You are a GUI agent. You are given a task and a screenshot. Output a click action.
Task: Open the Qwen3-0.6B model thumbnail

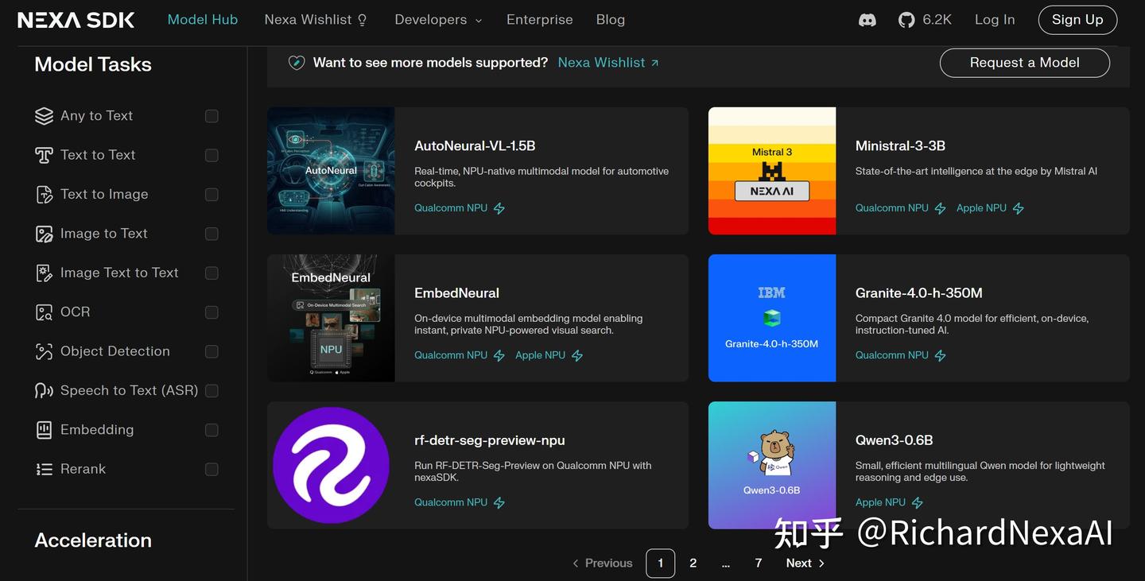(771, 465)
